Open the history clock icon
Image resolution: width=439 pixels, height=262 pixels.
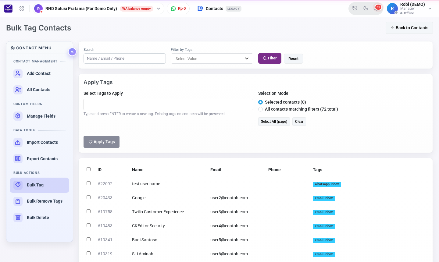tap(355, 8)
